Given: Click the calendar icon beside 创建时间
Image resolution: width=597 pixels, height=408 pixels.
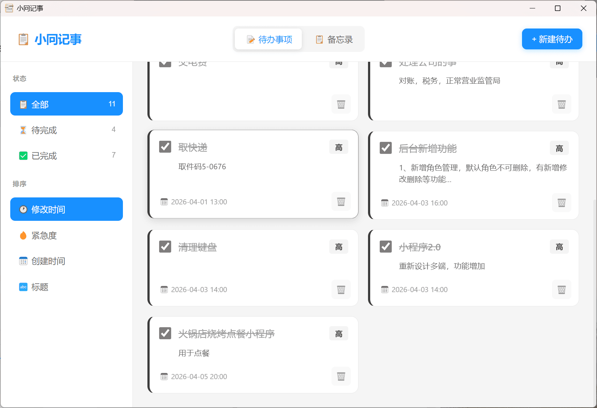Looking at the screenshot, I should (x=23, y=261).
